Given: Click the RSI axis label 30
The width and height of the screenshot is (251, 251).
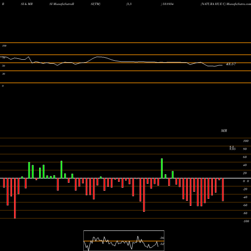Looking at the screenshot, I should 4,74.
